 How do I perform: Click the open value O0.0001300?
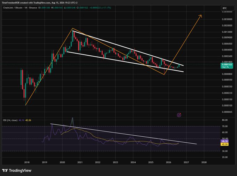44,8
